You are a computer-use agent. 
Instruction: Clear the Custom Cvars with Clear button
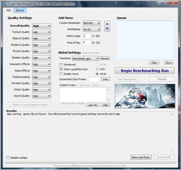pos(105,105)
